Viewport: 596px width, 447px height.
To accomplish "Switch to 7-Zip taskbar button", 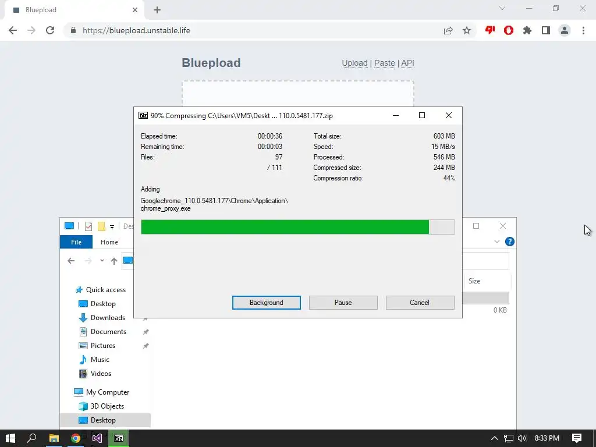I will [x=119, y=438].
